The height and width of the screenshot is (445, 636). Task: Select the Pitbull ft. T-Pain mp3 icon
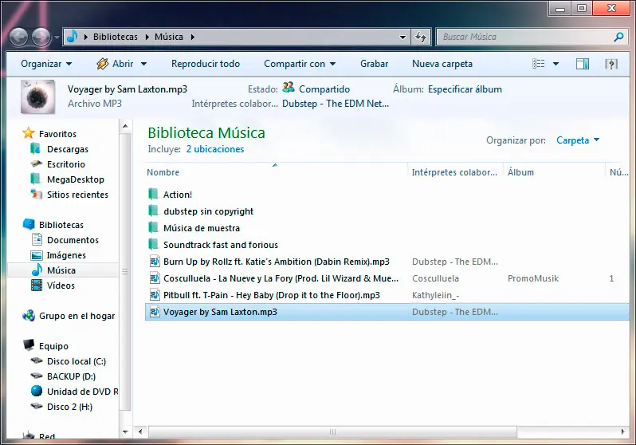click(155, 295)
